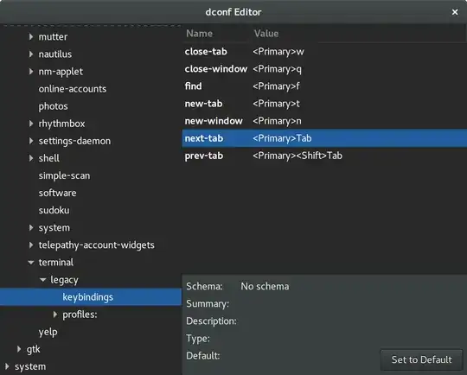The height and width of the screenshot is (375, 467).
Task: Expand the system node under sudoku
Action: [31, 227]
